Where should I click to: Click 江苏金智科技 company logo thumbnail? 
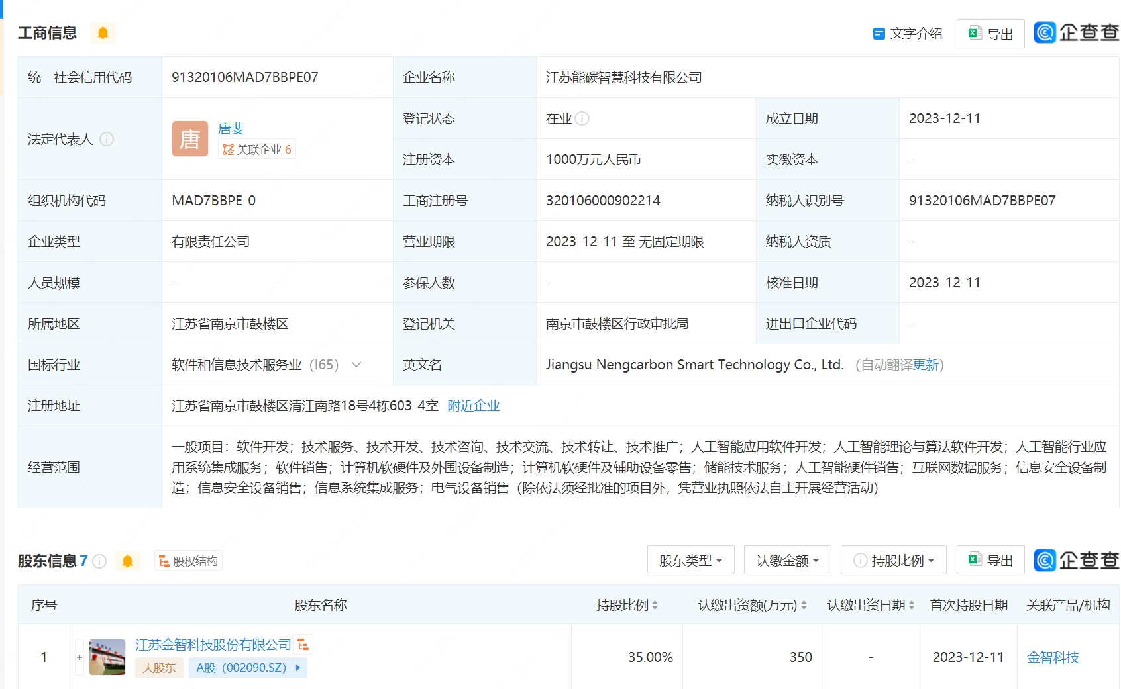pyautogui.click(x=107, y=657)
